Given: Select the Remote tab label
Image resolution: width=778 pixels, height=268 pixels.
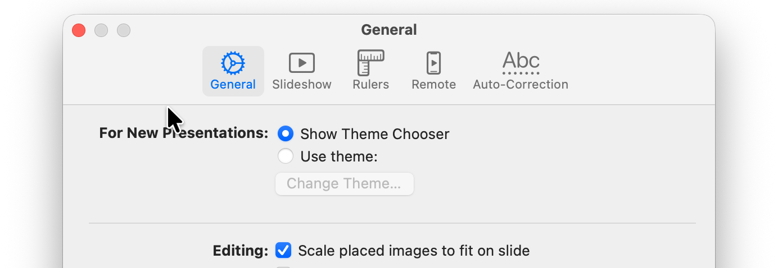Looking at the screenshot, I should [433, 85].
